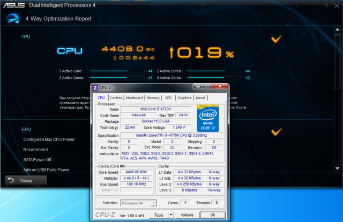Click the 'Recommend' label in EPU section
Viewport: 343px width, 222px height.
coord(36,150)
